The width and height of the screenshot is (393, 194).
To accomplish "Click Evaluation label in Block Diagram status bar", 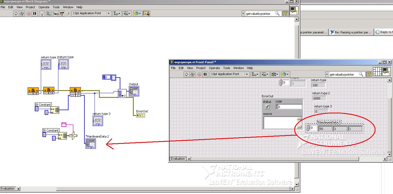I will (7, 189).
